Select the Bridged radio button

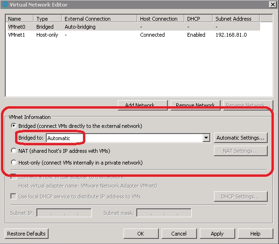[13, 126]
